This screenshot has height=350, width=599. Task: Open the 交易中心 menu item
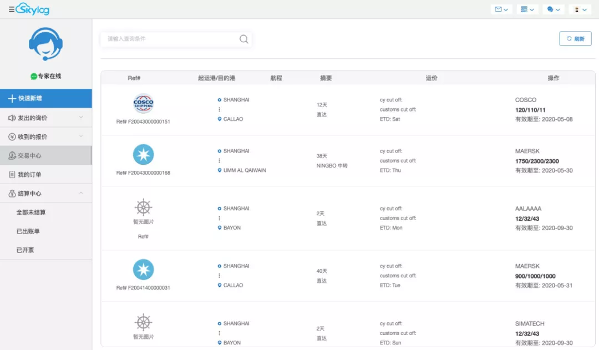pos(46,155)
